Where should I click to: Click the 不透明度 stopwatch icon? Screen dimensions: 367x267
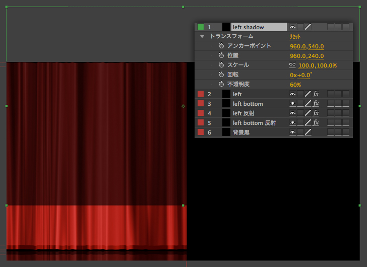(x=221, y=84)
